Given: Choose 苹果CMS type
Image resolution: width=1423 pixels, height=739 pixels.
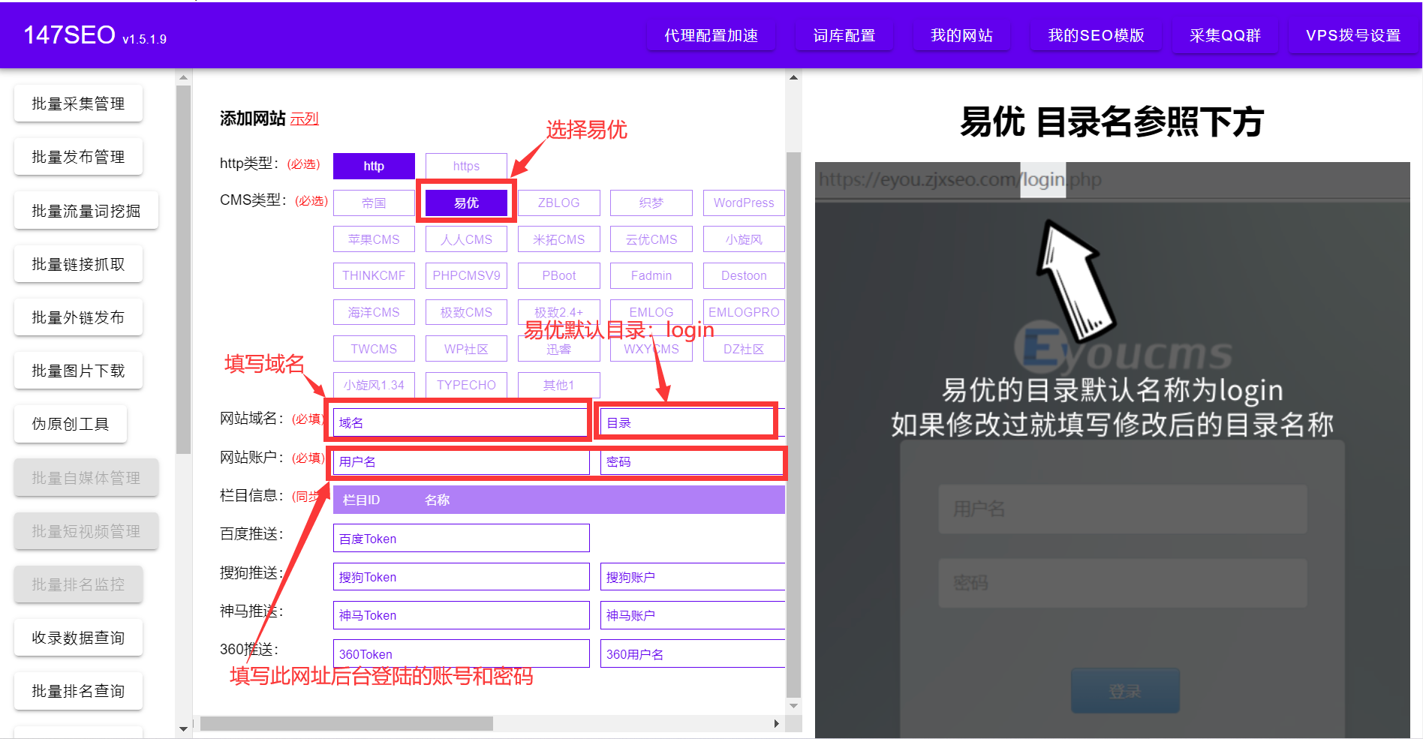Looking at the screenshot, I should pyautogui.click(x=374, y=239).
